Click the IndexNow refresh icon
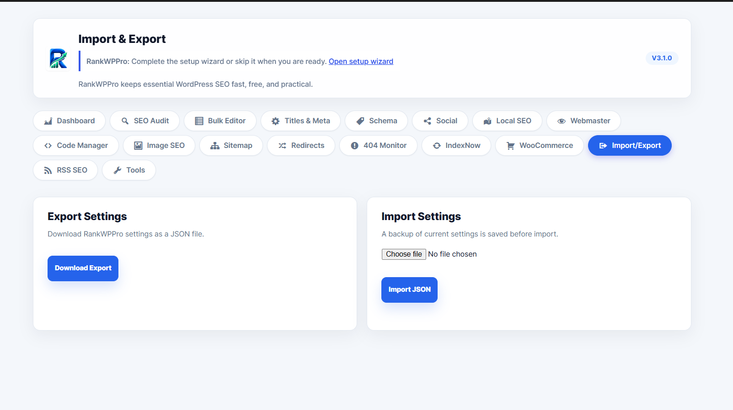The image size is (733, 410). click(437, 146)
